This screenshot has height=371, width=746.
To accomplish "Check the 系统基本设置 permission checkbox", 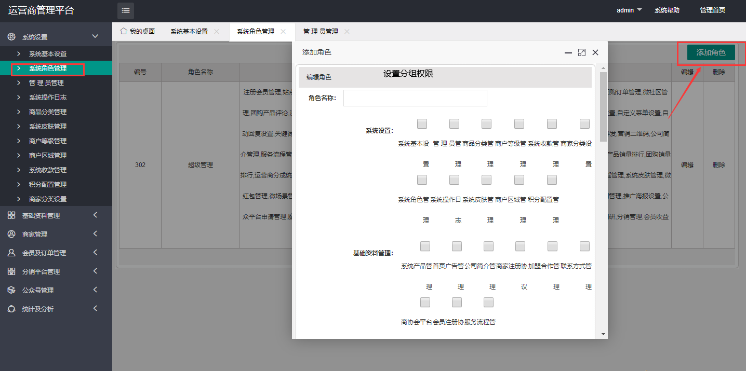I will 422,123.
